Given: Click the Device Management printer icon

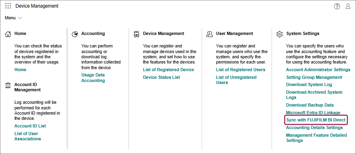Looking at the screenshot, I should coord(137,34).
